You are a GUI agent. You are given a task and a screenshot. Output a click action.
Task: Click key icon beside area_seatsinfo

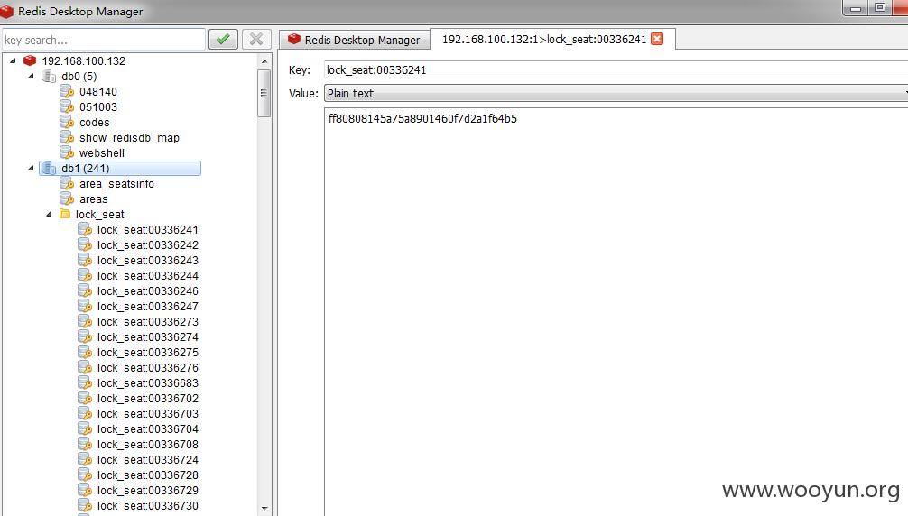pos(67,183)
